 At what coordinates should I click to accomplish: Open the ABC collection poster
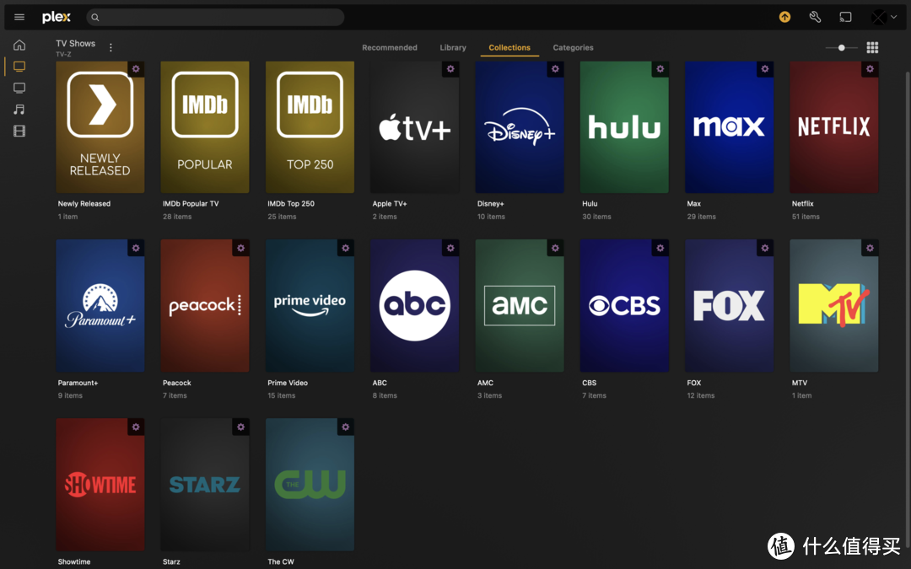click(414, 305)
